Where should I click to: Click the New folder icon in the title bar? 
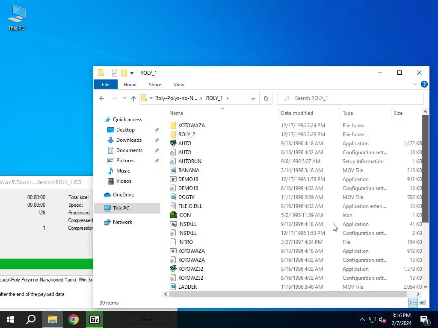124,73
